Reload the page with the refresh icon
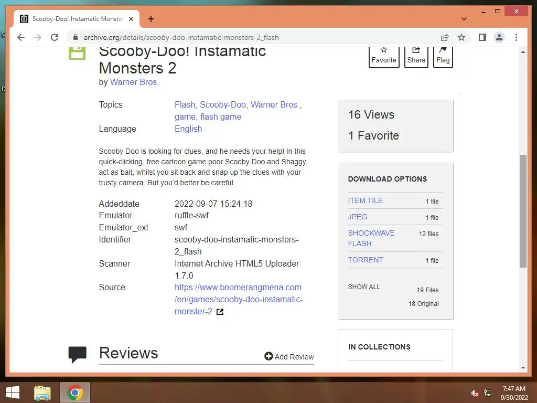This screenshot has width=537, height=403. [x=55, y=37]
